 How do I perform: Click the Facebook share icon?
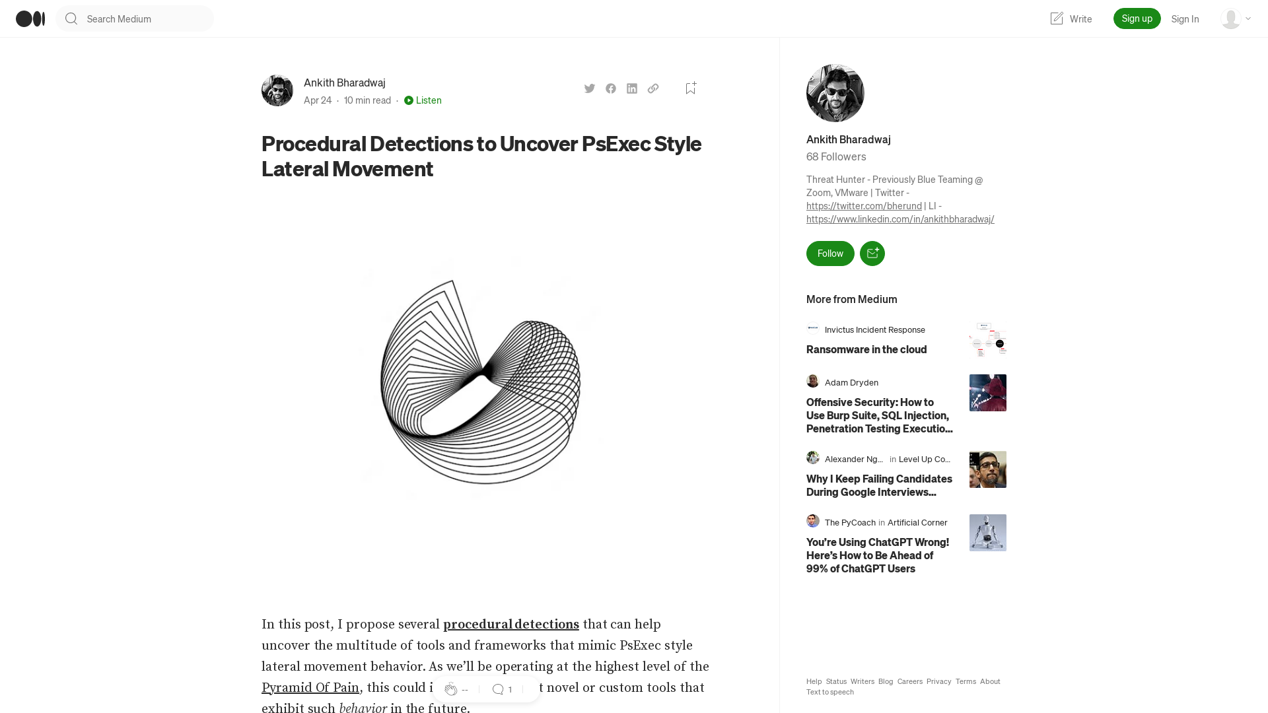pos(610,88)
